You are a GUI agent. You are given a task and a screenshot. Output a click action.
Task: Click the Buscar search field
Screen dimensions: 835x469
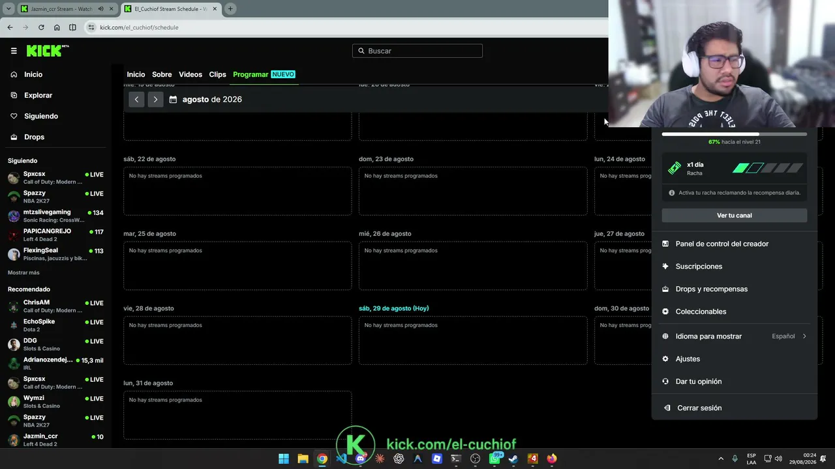(417, 51)
